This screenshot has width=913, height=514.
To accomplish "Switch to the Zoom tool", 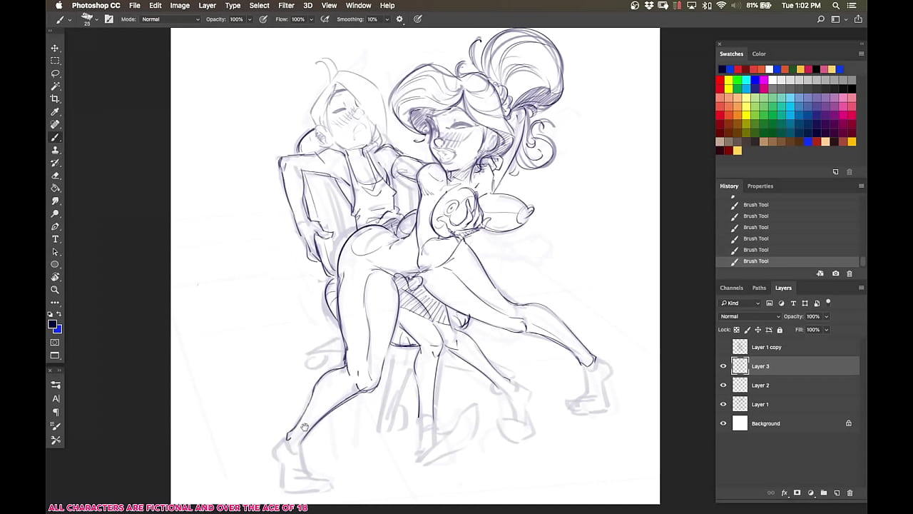I will coord(55,290).
